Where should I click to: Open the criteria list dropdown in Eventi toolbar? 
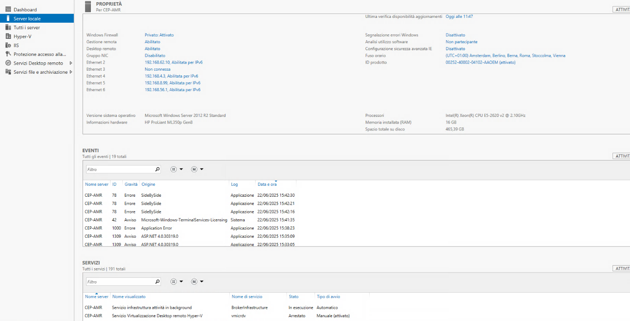pos(176,169)
